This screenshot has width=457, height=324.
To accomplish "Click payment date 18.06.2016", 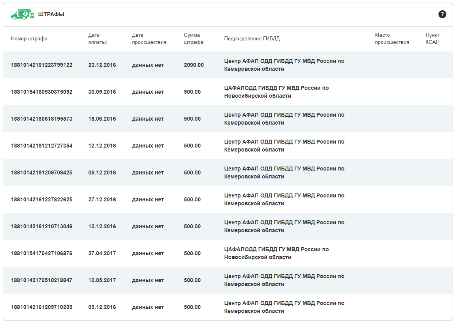I will (x=102, y=119).
